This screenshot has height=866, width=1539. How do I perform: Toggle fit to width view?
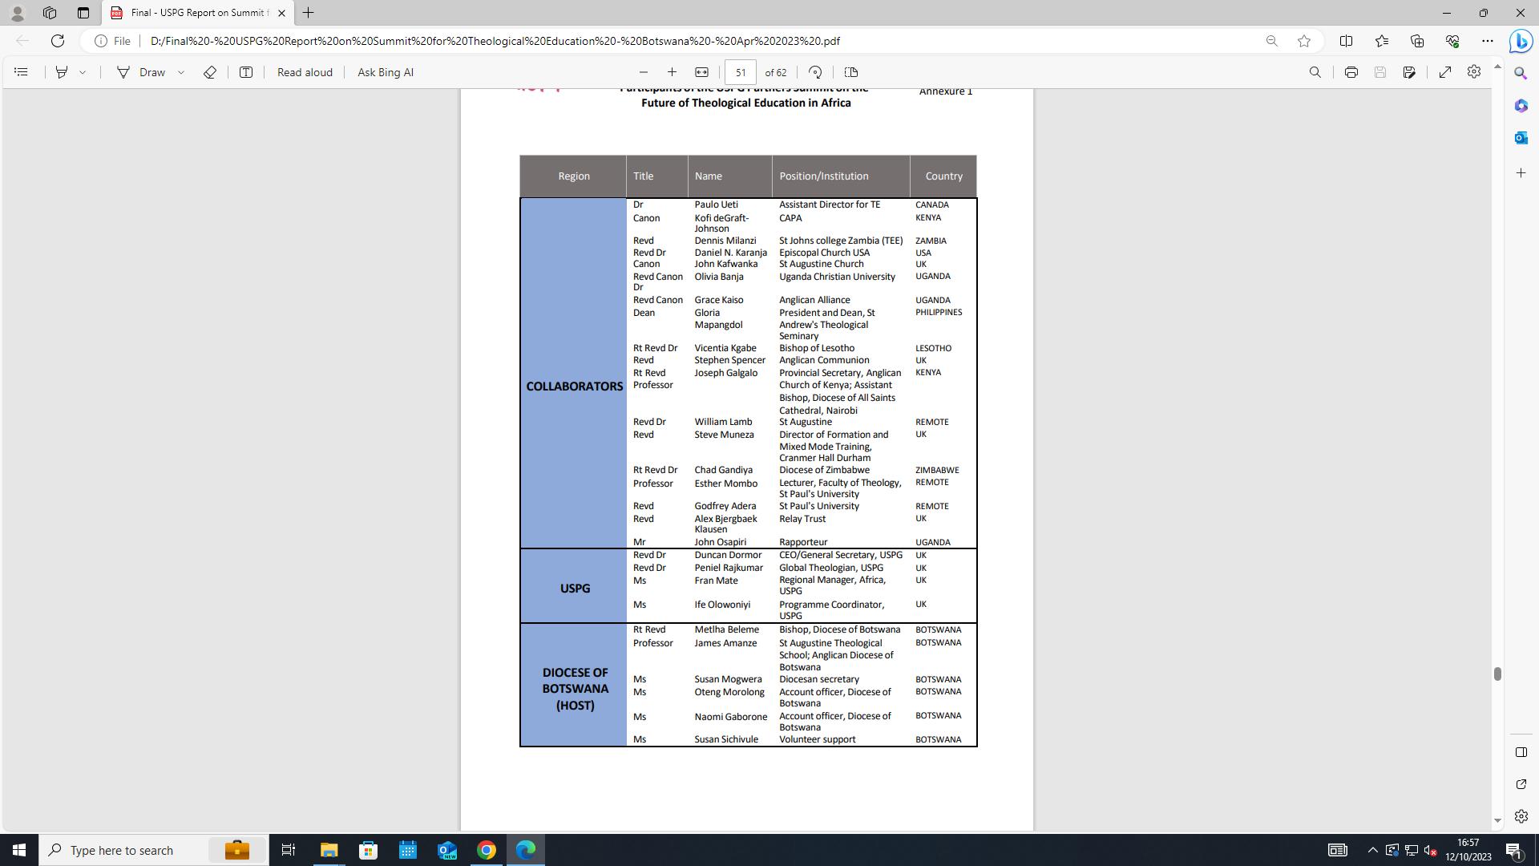click(x=701, y=72)
